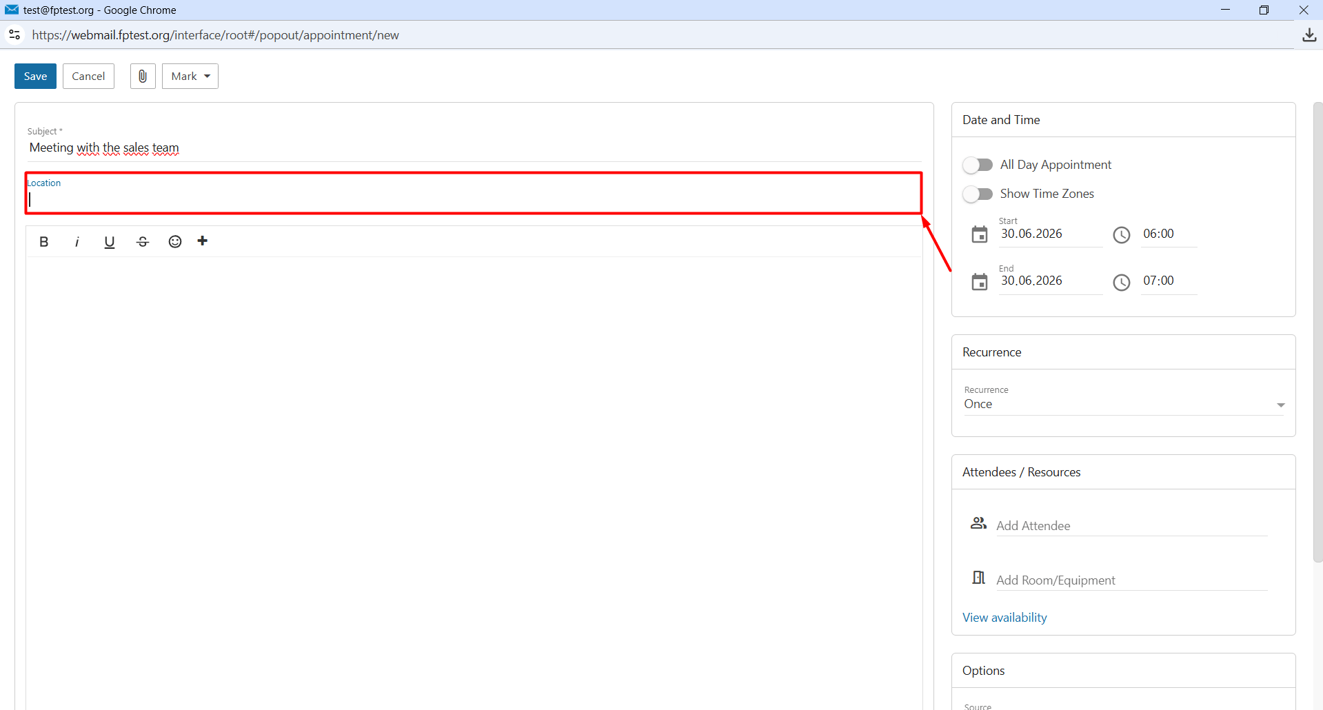Screen dimensions: 1323x710
Task: Focus the Add Room/Equipment field
Action: [x=1131, y=580]
